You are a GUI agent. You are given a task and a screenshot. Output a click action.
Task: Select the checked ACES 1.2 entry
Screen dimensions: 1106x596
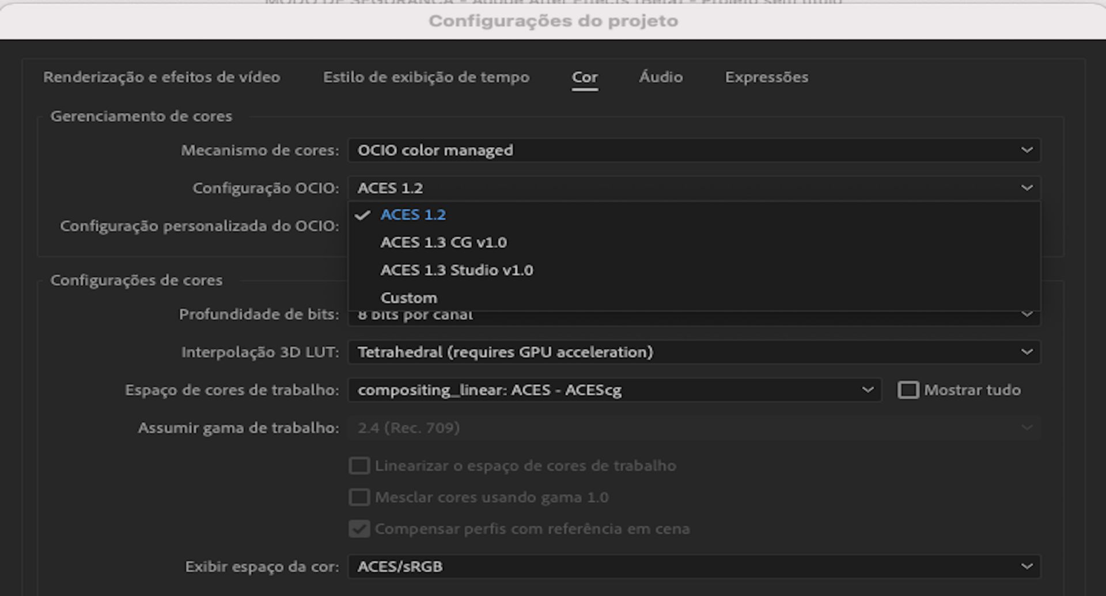414,215
